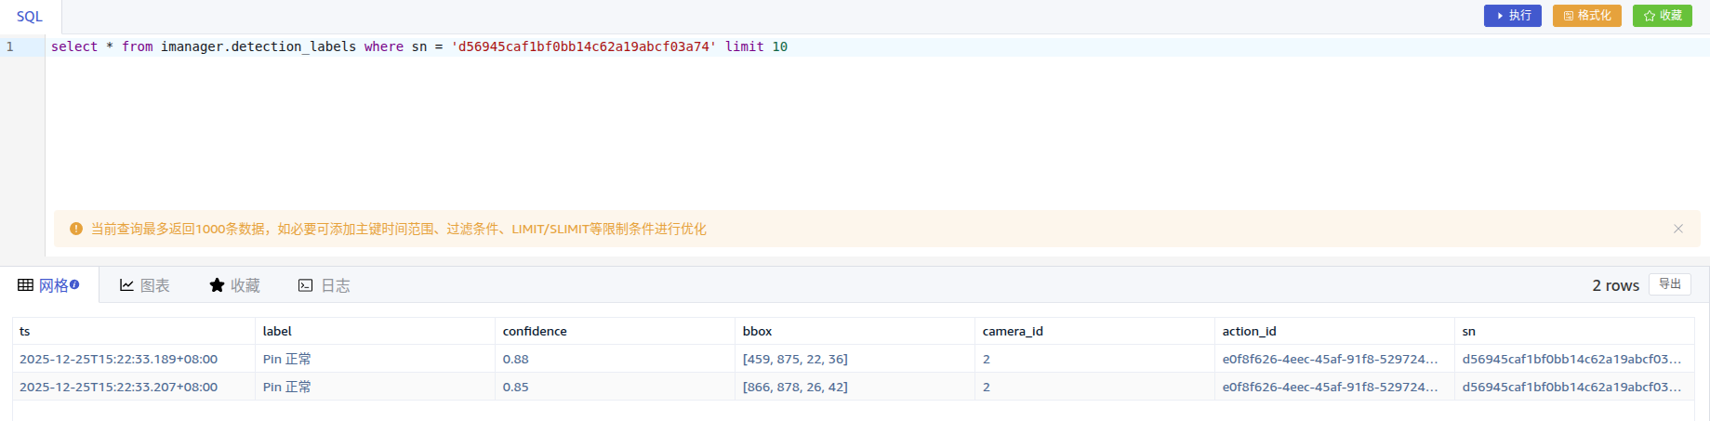This screenshot has width=1710, height=421.
Task: Open the 日志 log tab
Action: tap(324, 285)
